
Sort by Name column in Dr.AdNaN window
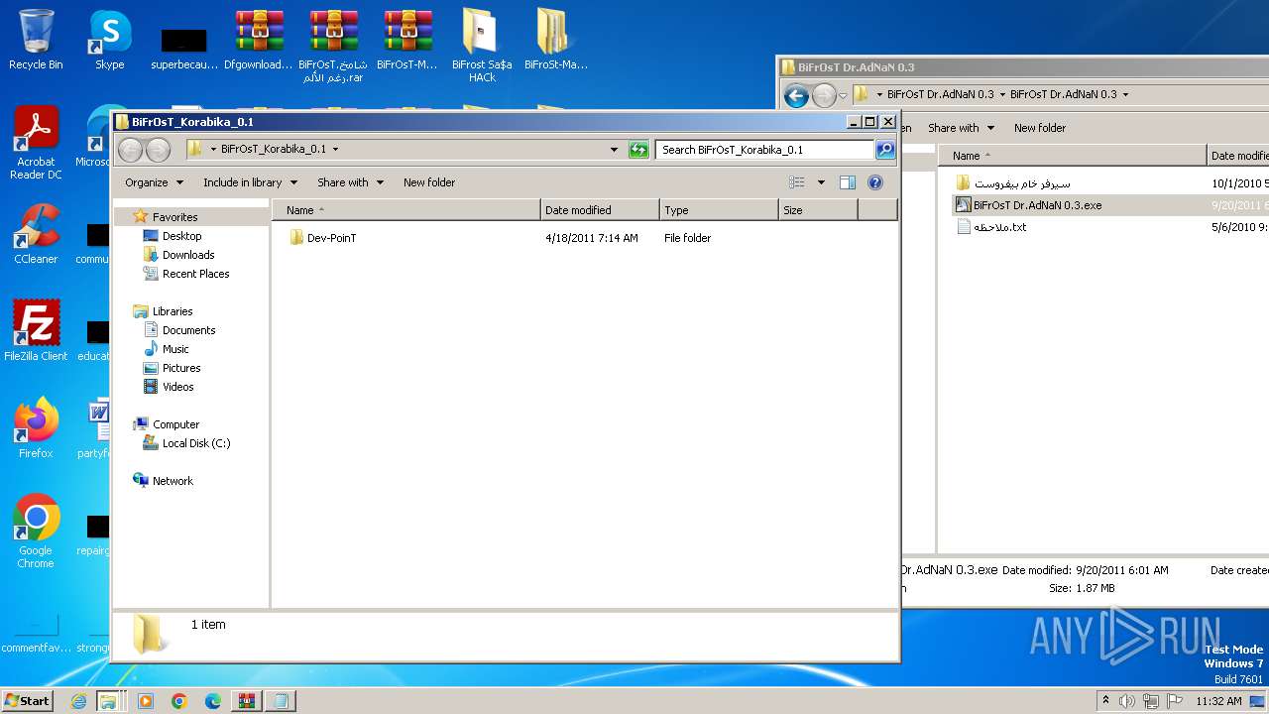tap(1072, 156)
